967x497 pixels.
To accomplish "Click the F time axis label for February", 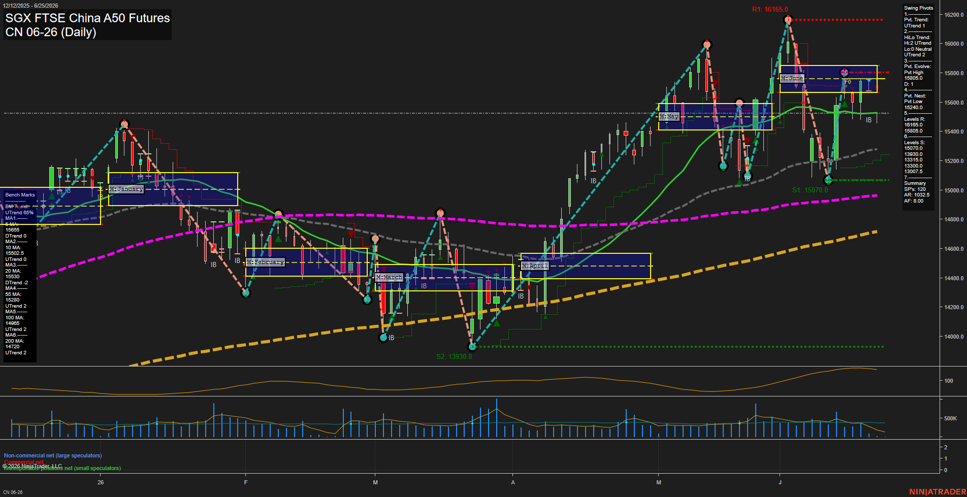I will [246, 482].
